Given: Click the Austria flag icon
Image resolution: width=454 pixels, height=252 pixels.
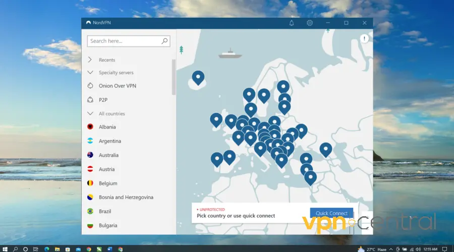Looking at the screenshot, I should coord(90,169).
